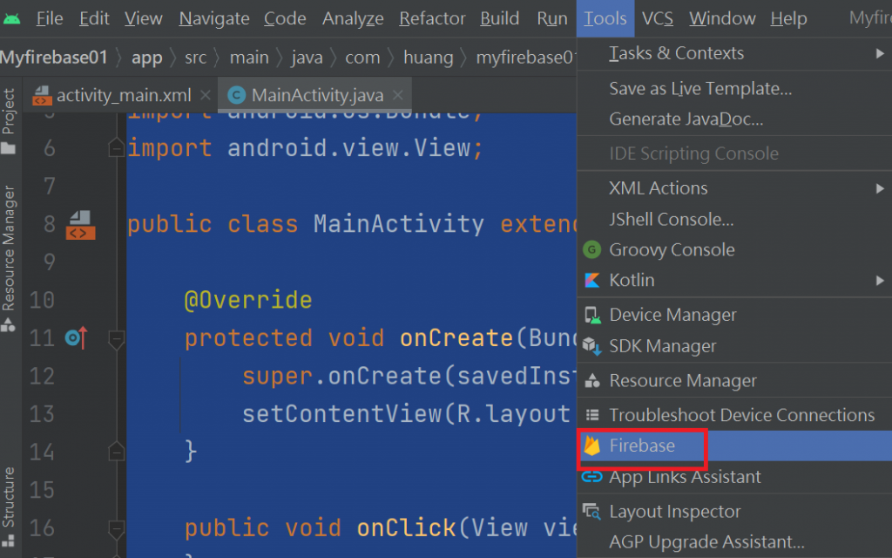Screen dimensions: 892x558
Task: Click the Kotlin logo icon
Action: [x=591, y=280]
